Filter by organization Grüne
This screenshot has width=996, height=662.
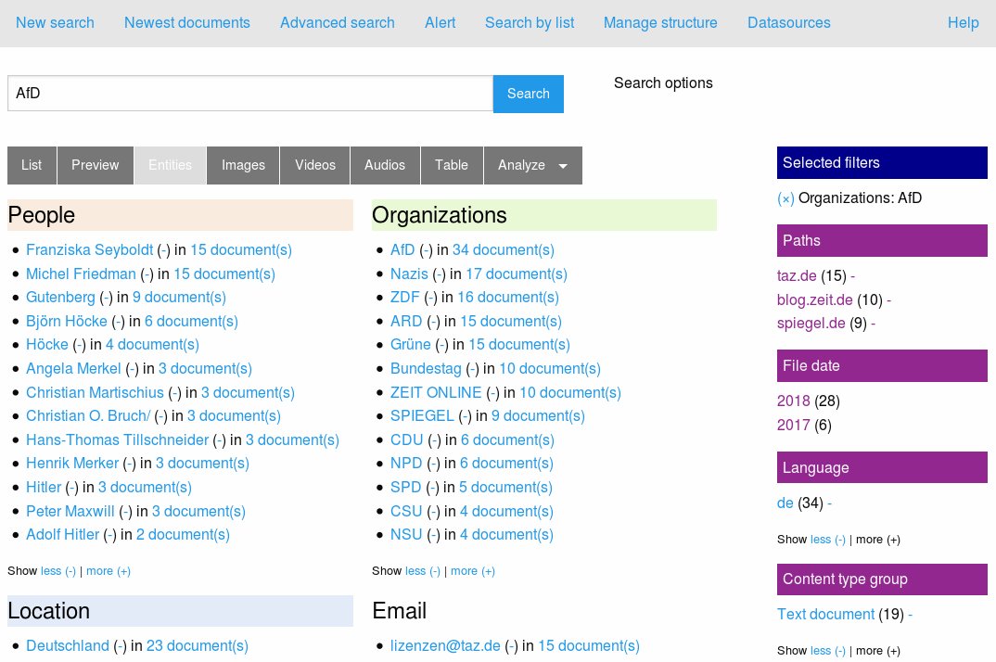click(x=410, y=344)
